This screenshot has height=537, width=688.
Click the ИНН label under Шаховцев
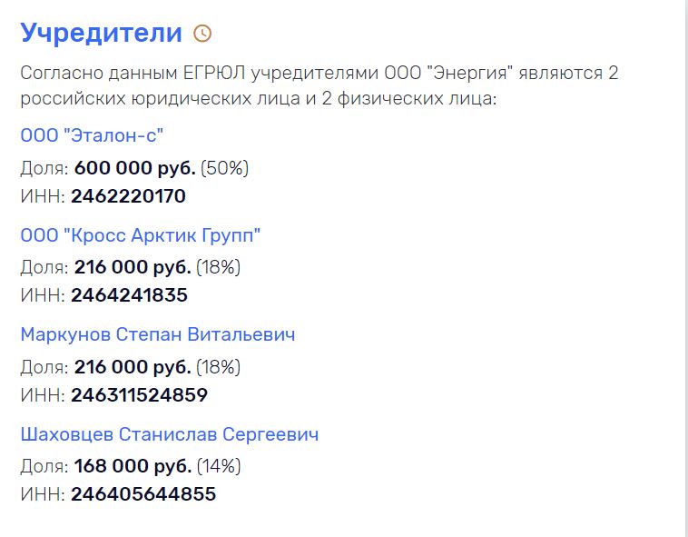(43, 494)
